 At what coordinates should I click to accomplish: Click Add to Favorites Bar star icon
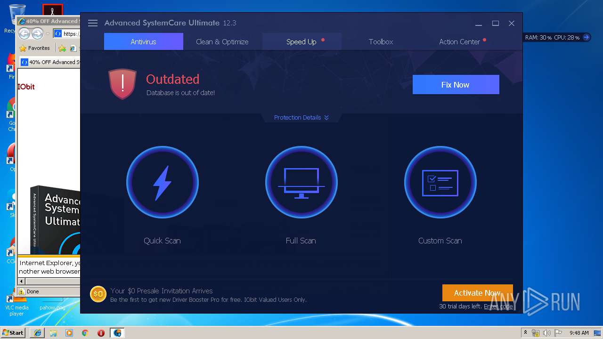(62, 48)
